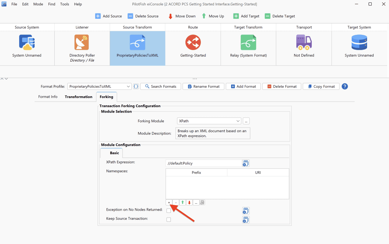Select the Not Defined transport truck icon

point(304,42)
